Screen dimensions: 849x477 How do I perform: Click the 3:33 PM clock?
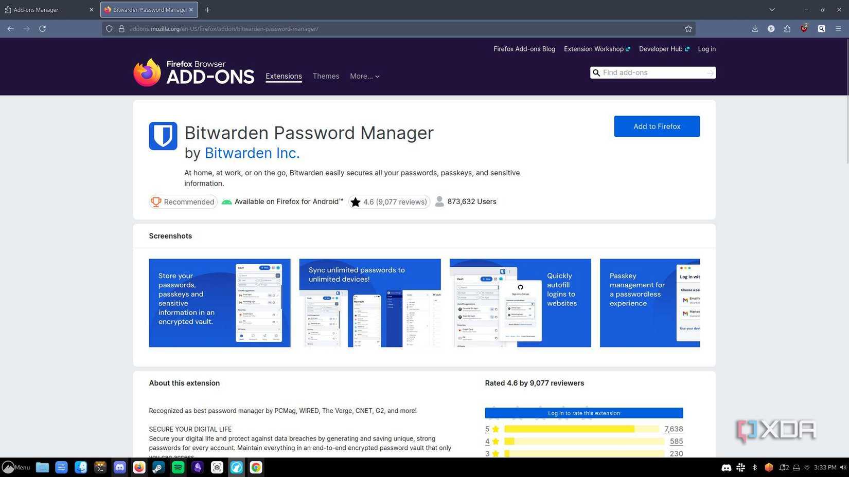pos(825,467)
